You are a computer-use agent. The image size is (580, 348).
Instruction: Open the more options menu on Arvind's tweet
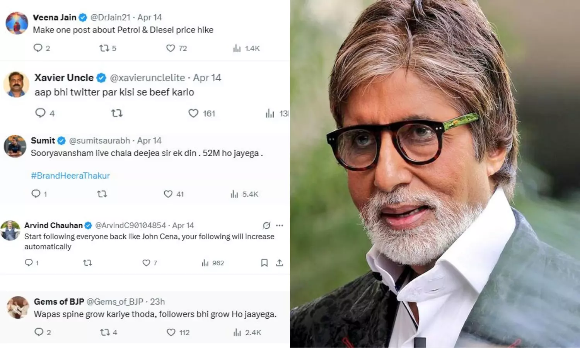pos(279,225)
